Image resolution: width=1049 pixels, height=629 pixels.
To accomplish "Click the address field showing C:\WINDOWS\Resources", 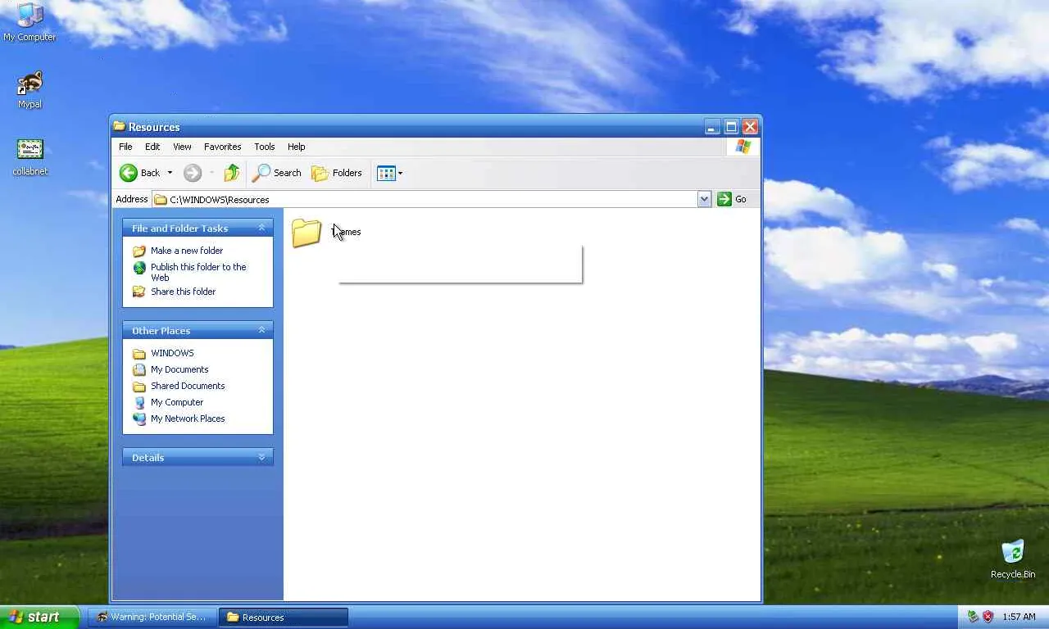I will 425,199.
